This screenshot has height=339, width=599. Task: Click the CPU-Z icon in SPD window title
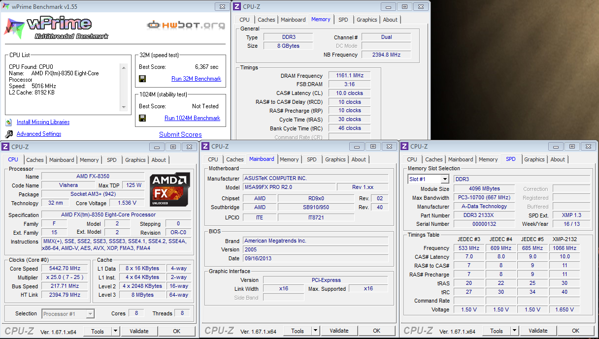pyautogui.click(x=404, y=146)
